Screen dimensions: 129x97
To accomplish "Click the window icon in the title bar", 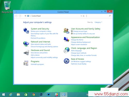I will coord(15,12).
